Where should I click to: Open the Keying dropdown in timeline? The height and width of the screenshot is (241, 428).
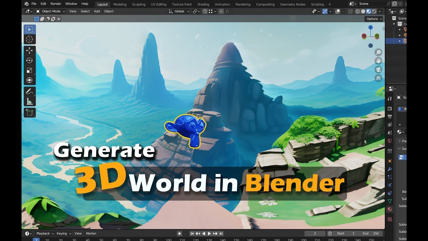64,233
